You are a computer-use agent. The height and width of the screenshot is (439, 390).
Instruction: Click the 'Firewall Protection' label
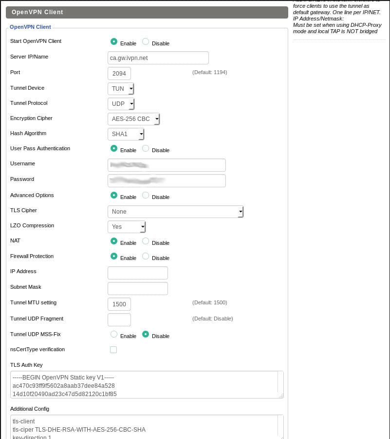[x=32, y=256]
